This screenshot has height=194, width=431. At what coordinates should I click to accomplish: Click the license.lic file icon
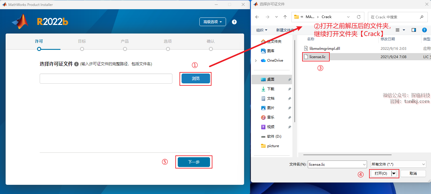tap(306, 56)
